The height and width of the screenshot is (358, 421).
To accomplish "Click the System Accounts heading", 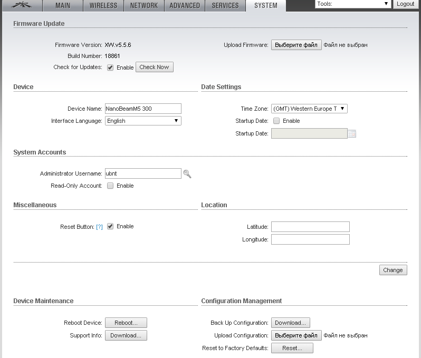I will tap(40, 152).
